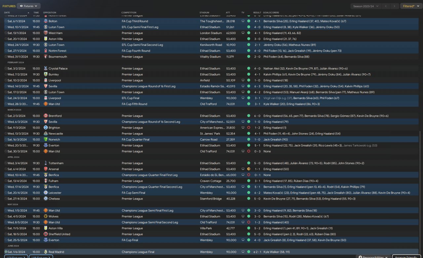The width and height of the screenshot is (423, 258).
Task: Click the Chelsea club badge
Action: 46,199
